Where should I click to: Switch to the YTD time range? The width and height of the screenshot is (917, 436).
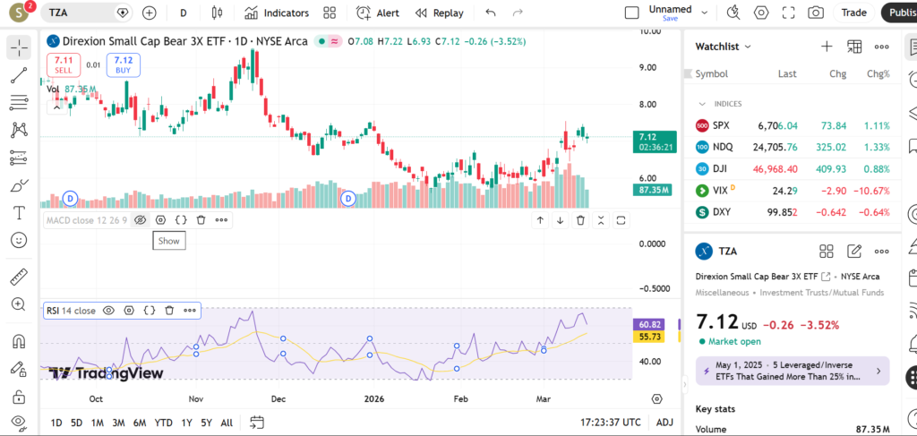163,423
